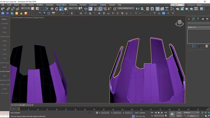Open the selection filter 'All' dropdown
The image size is (210, 118).
click(25, 8)
